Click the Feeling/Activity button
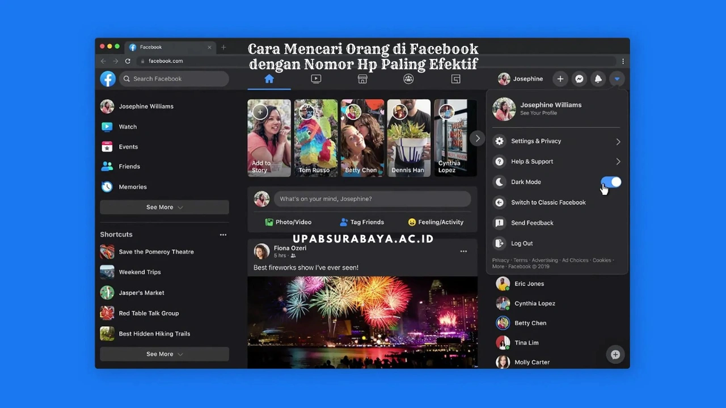726x408 pixels. [x=436, y=222]
